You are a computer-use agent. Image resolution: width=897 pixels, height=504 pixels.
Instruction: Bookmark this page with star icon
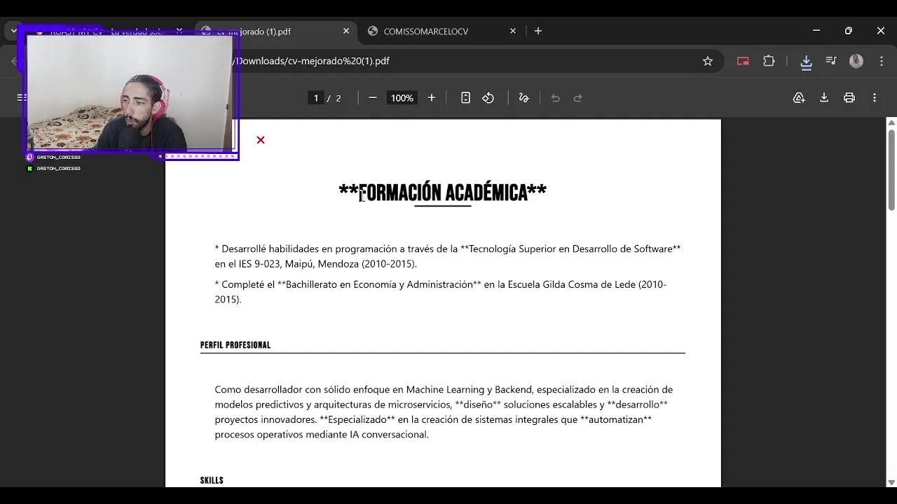(708, 61)
